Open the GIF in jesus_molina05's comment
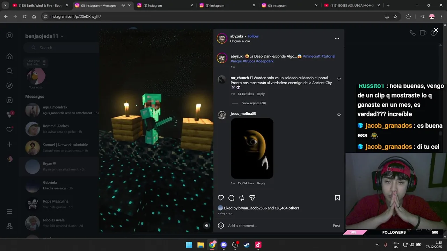 (252, 149)
